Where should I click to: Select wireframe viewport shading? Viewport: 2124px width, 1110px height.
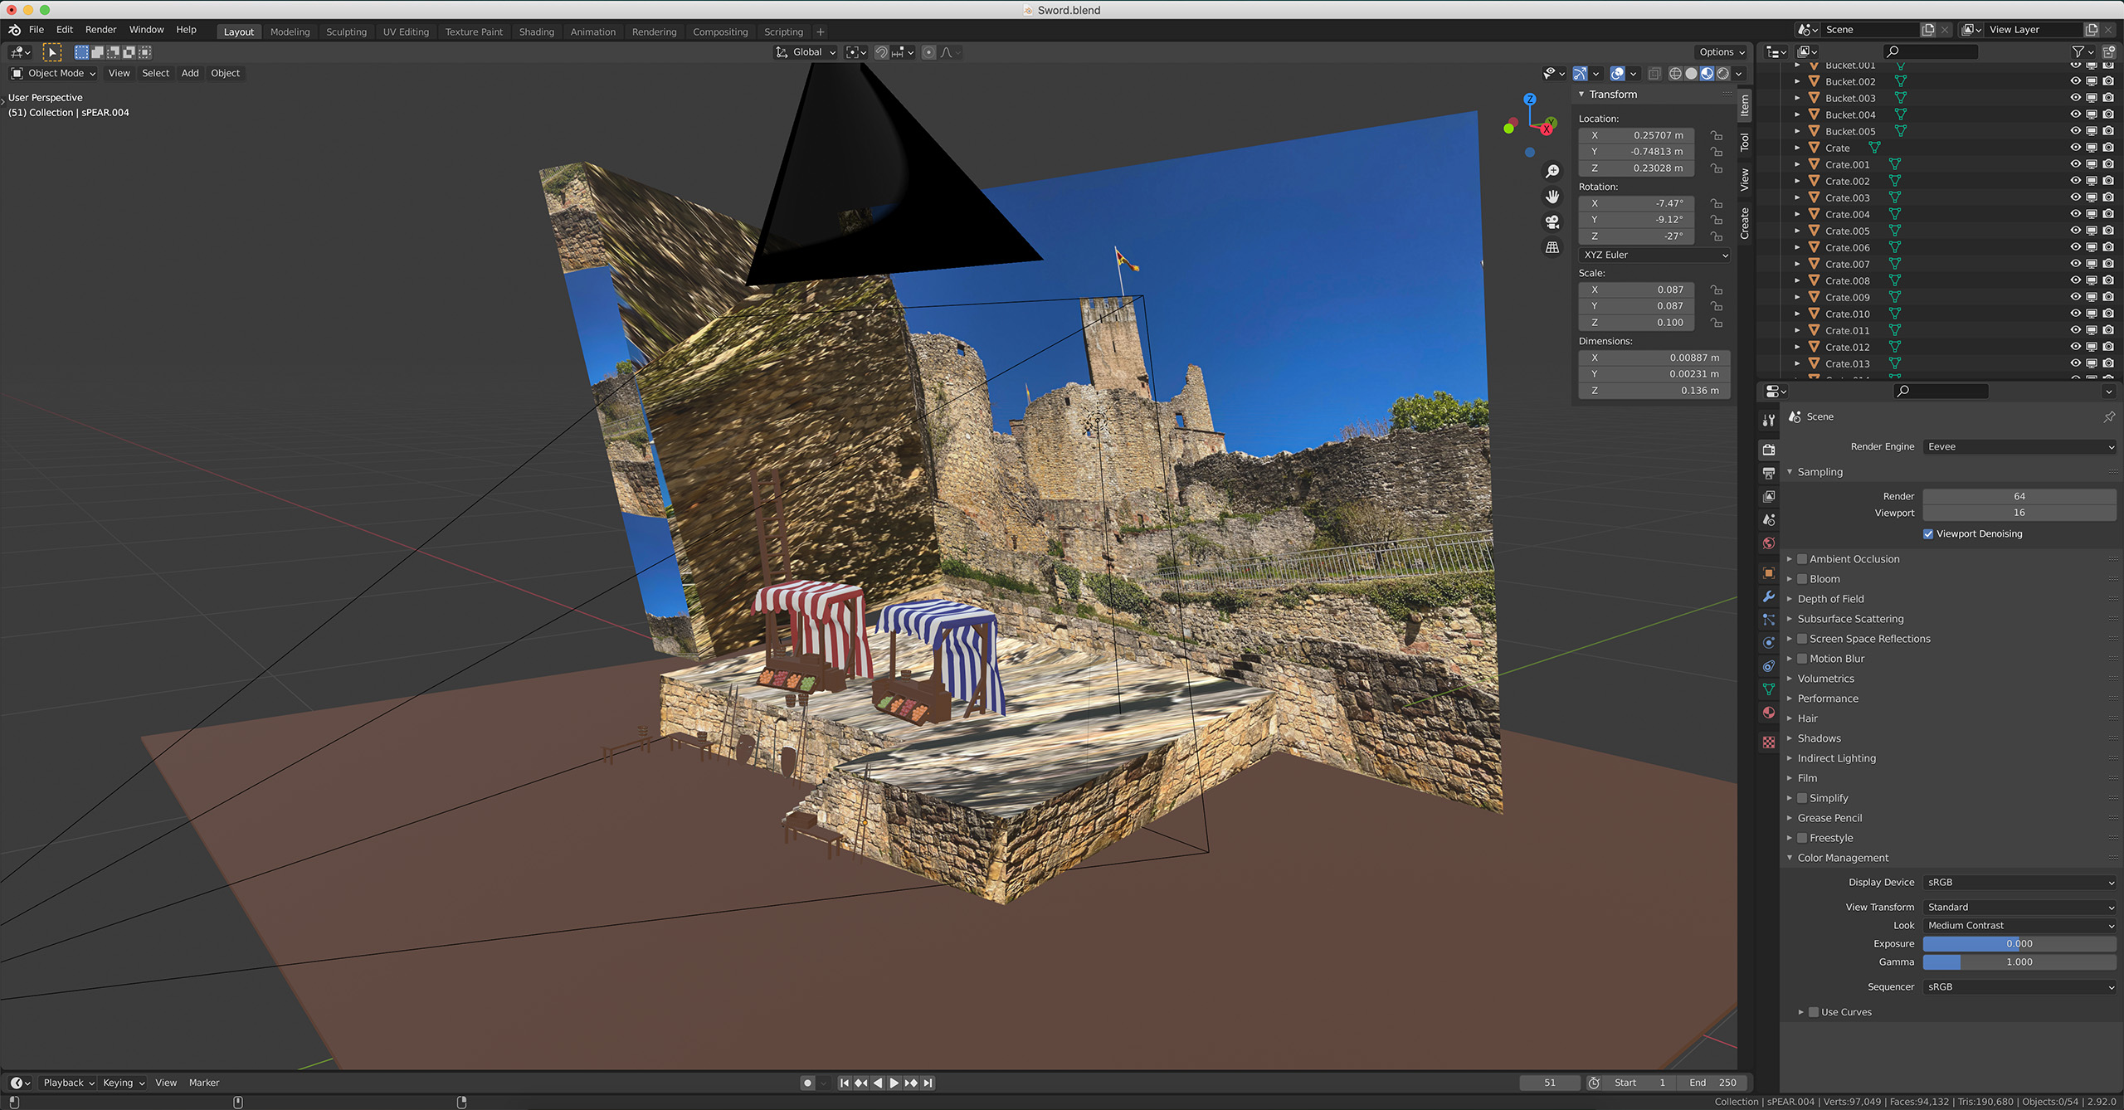(x=1675, y=74)
